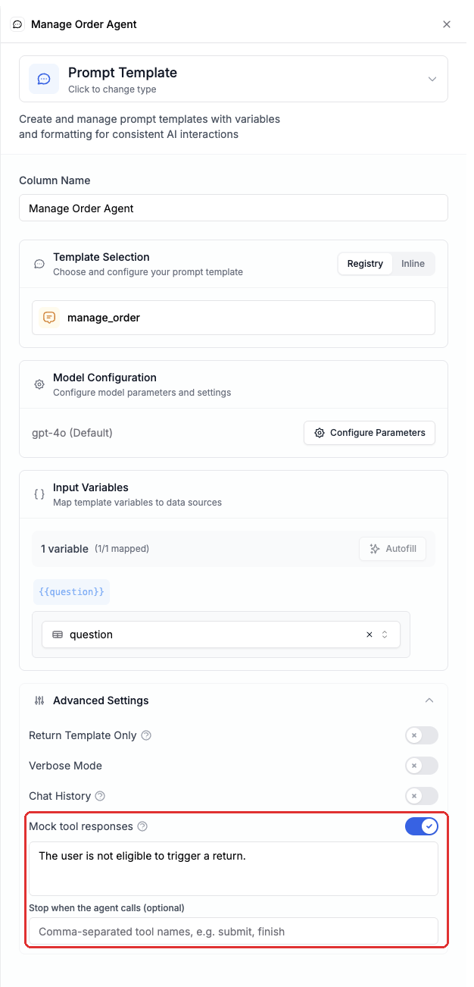Collapse the Advanced Settings section

coord(429,700)
